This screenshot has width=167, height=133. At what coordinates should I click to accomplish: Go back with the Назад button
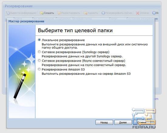tap(104, 122)
